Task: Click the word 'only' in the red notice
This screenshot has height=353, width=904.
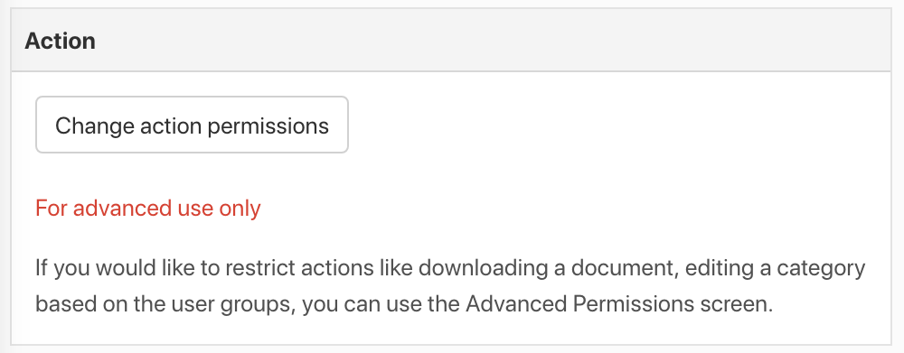Action: coord(240,208)
